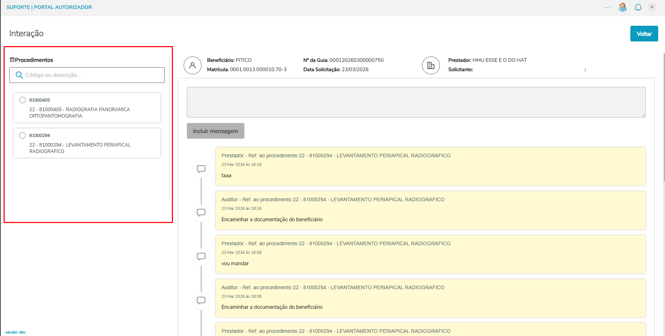
Task: Open the user profile icon
Action: pyautogui.click(x=652, y=7)
